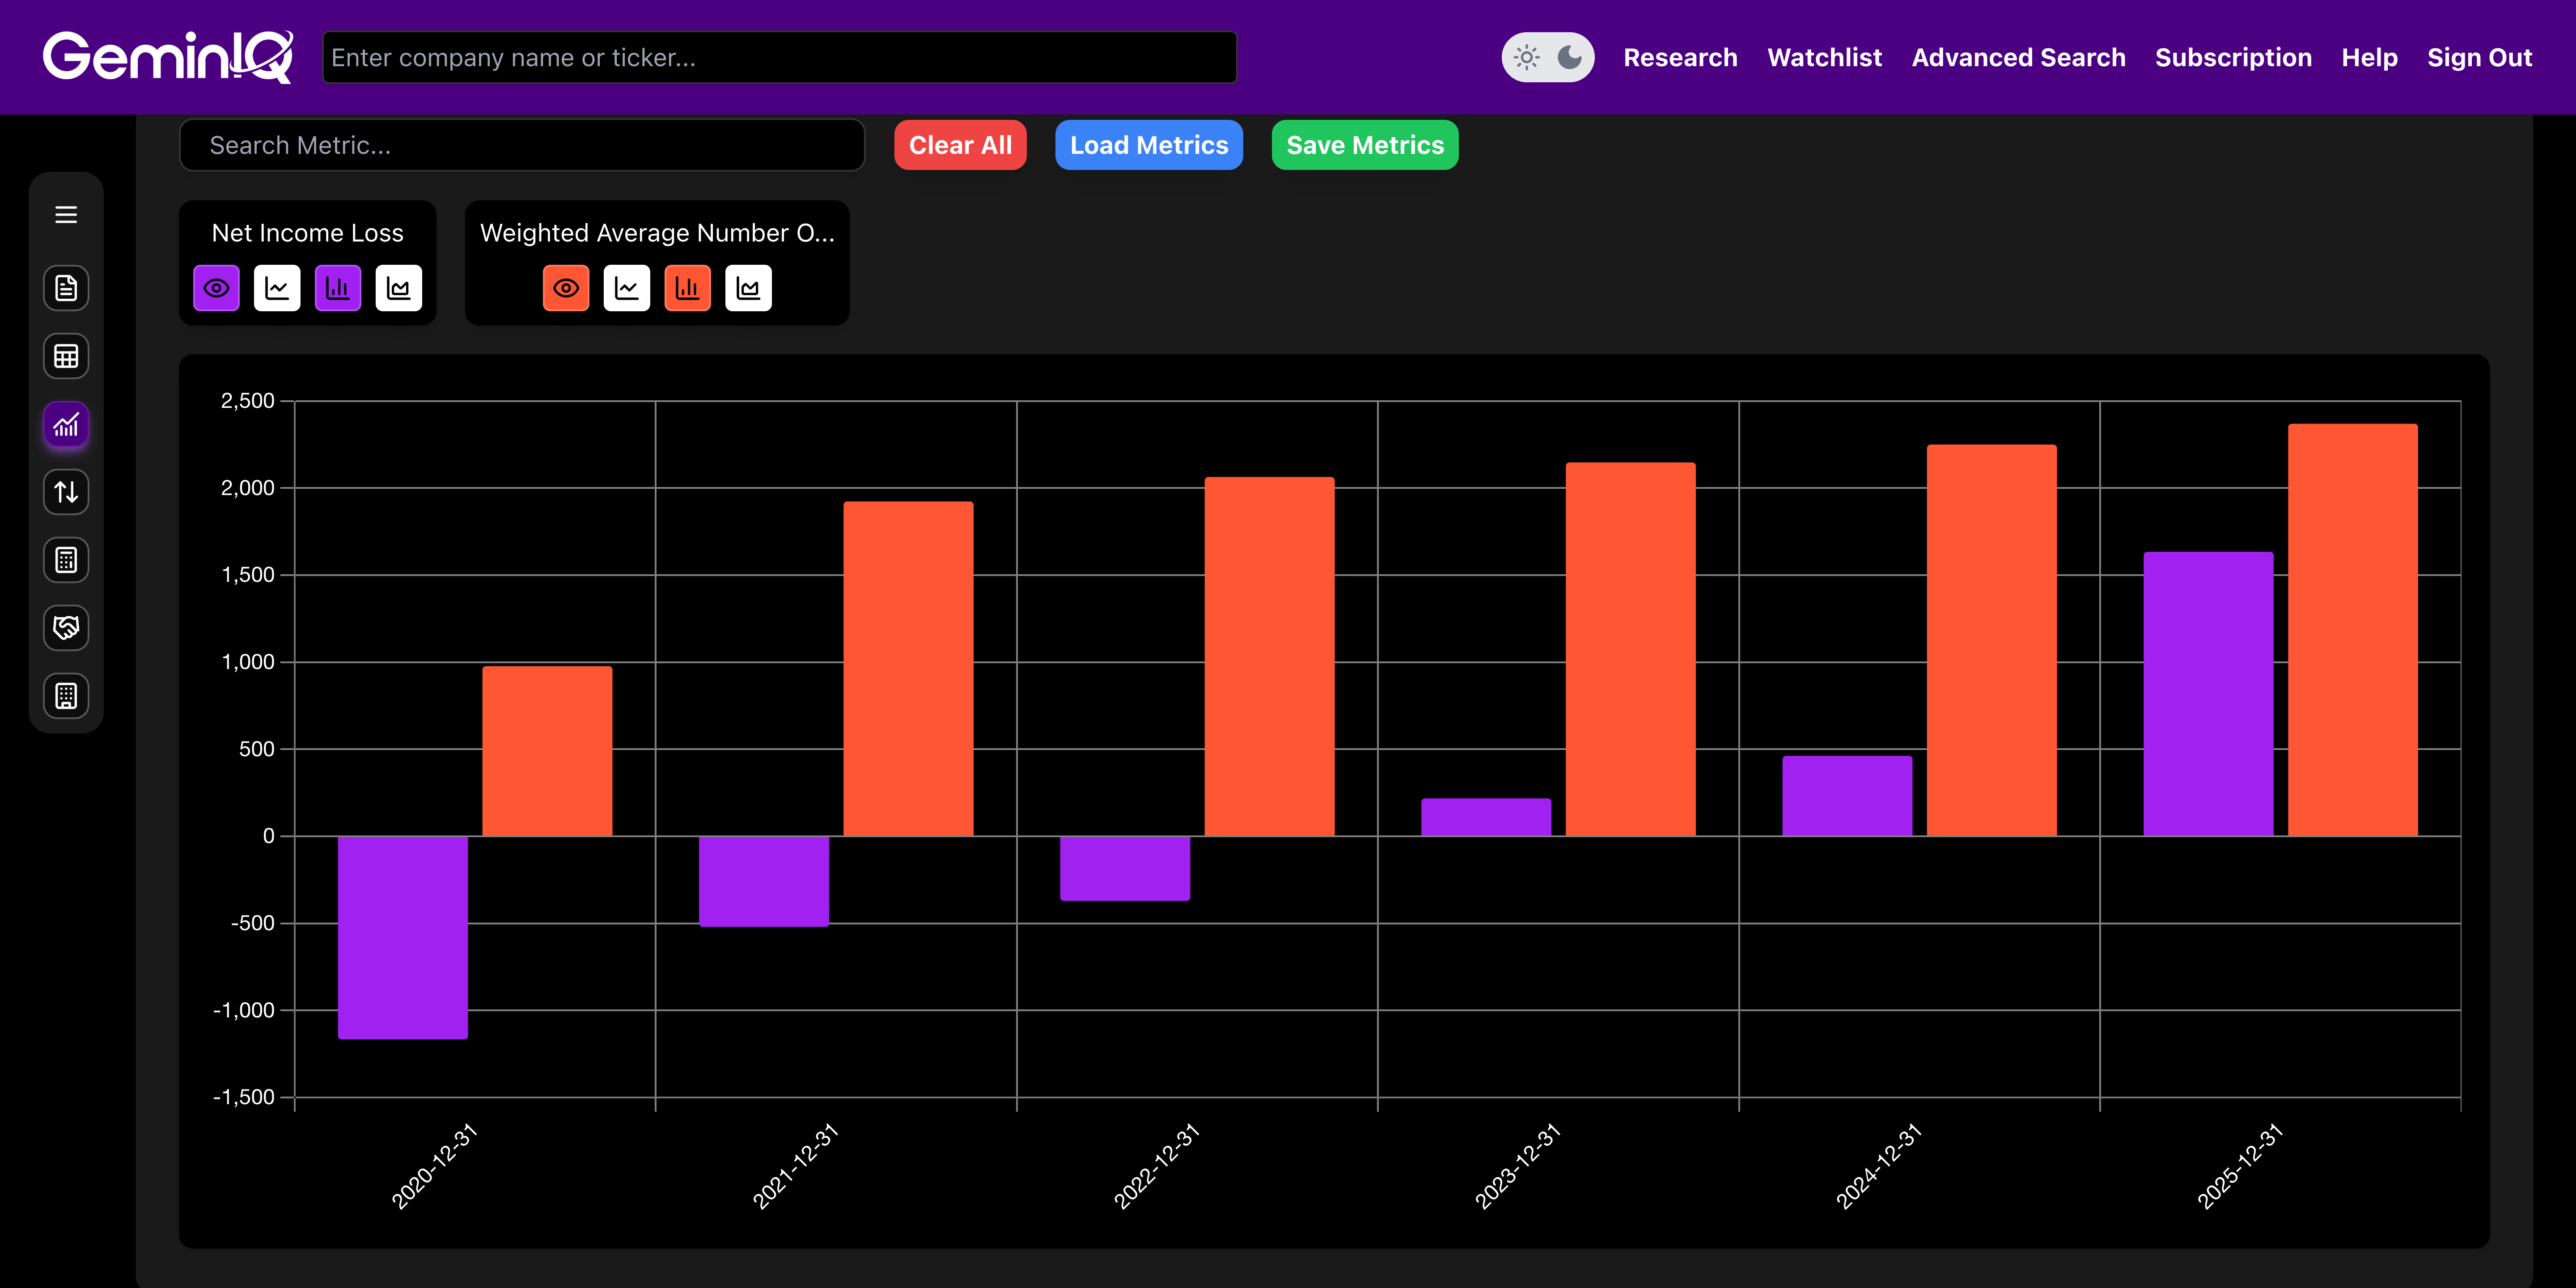Switch Net Income Loss to line chart
The image size is (2576, 1288).
277,289
